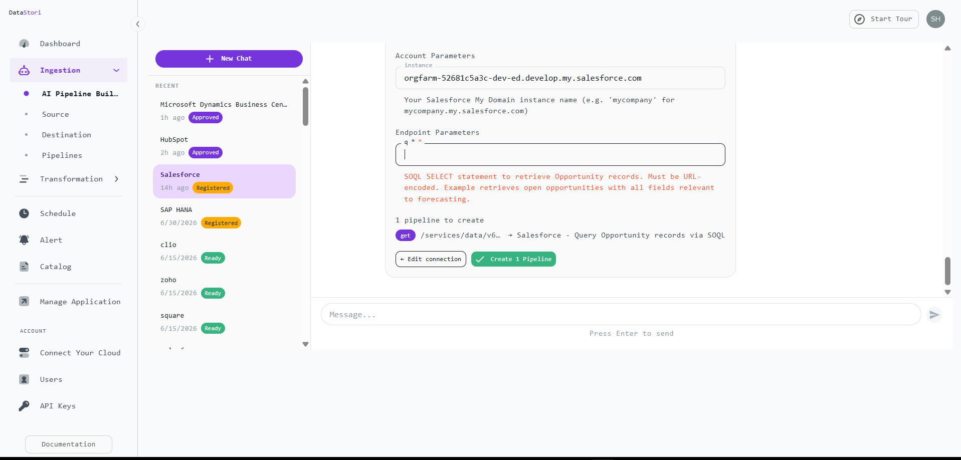Click the checkmark icon in Create 1 Pipeline
This screenshot has width=961, height=460.
click(x=480, y=259)
